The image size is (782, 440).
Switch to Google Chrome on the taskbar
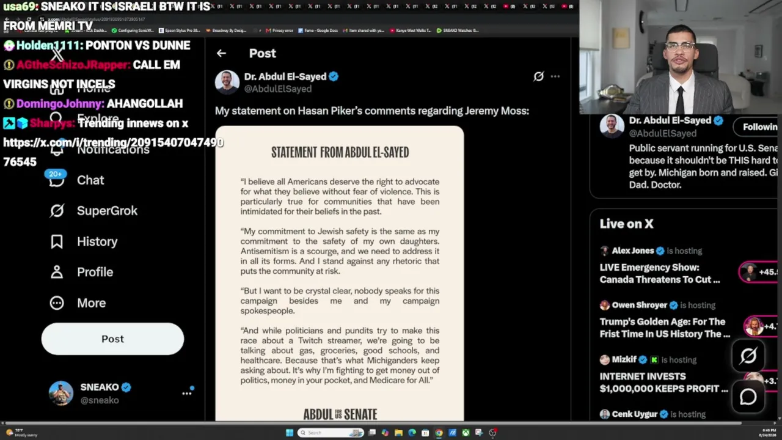pyautogui.click(x=439, y=433)
